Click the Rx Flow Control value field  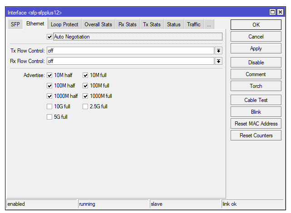[x=130, y=61]
